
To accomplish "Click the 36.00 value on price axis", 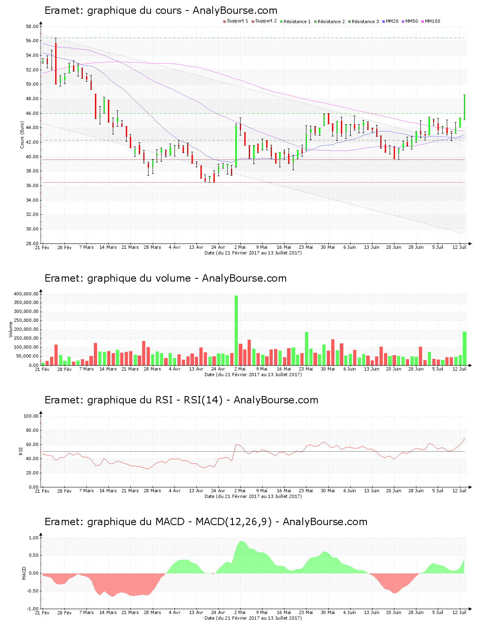I will (x=32, y=185).
